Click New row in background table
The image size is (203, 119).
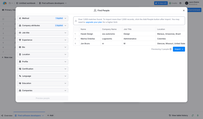7,57
